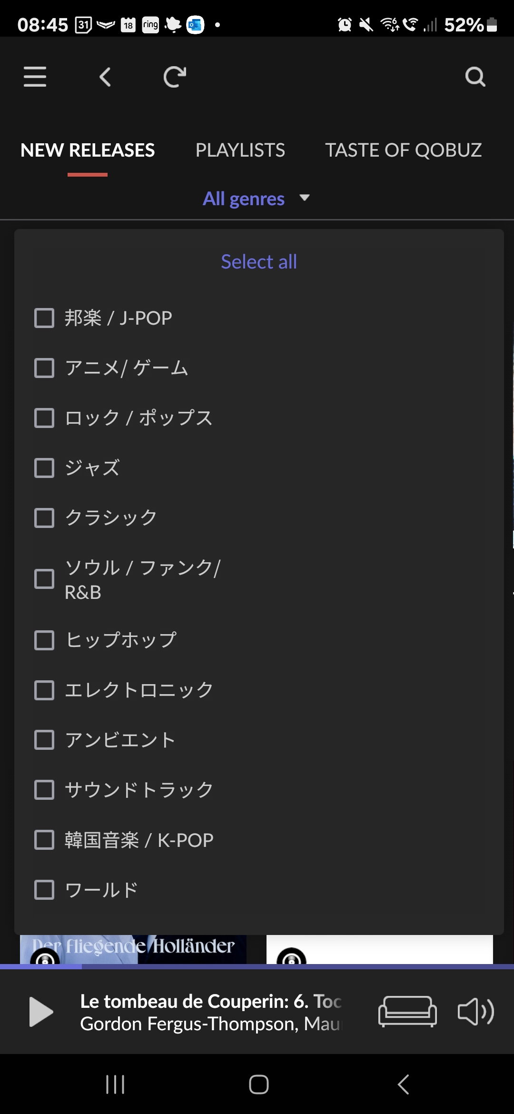Open volume control speaker icon

click(x=476, y=1012)
